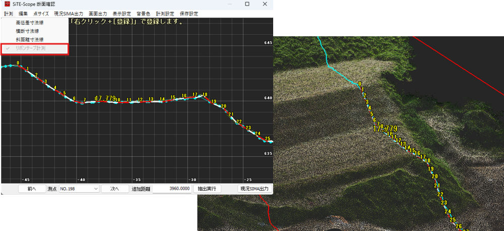Click the 前へ button
This screenshot has height=231, width=504.
(x=32, y=189)
